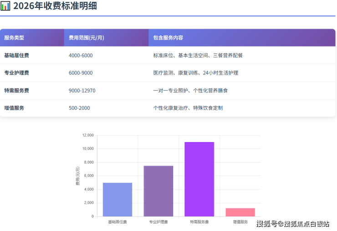The image size is (337, 231).
Task: Select the pink 增值服务 chart bar
Action: pyautogui.click(x=240, y=212)
